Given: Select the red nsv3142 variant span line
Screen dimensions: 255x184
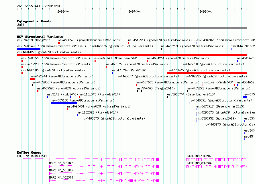Looking at the screenshot, I should pos(219,85).
